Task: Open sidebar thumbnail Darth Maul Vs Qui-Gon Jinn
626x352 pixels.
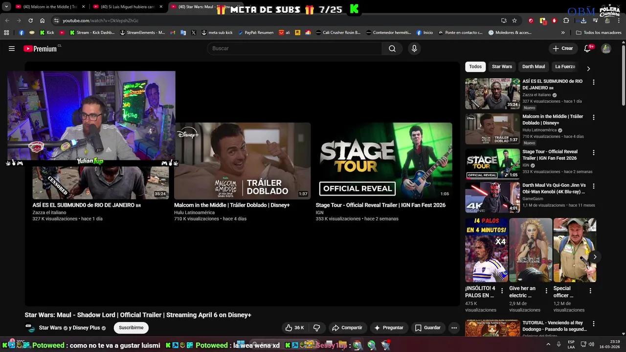Action: coord(492,198)
